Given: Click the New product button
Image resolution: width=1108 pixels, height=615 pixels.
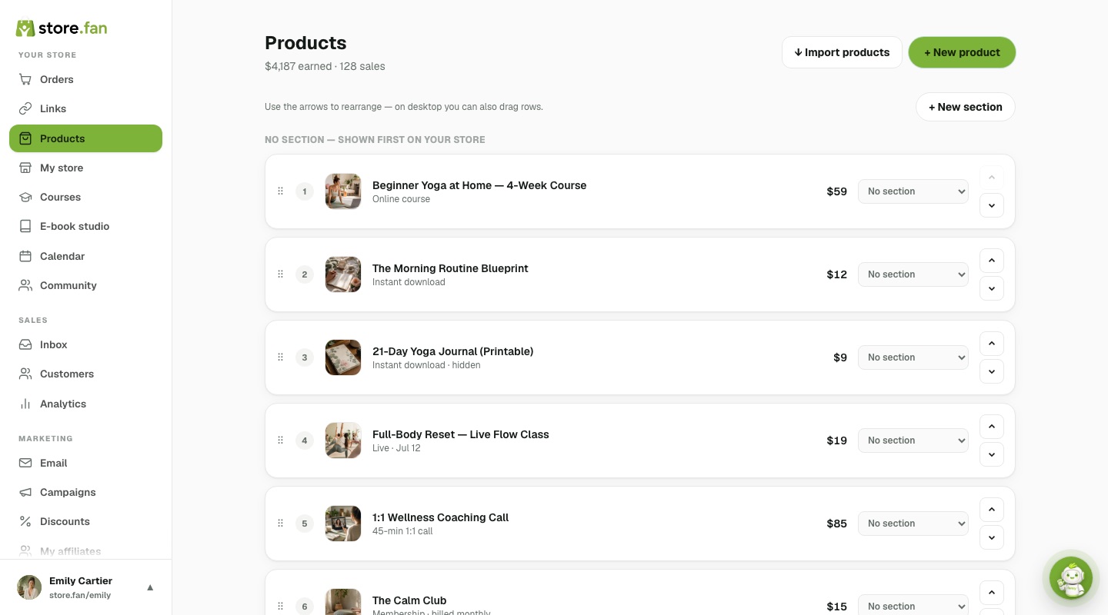Looking at the screenshot, I should point(962,52).
